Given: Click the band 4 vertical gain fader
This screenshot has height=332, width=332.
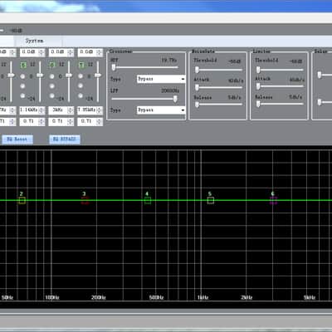Looking at the screenshot, I should pyautogui.click(x=11, y=76).
